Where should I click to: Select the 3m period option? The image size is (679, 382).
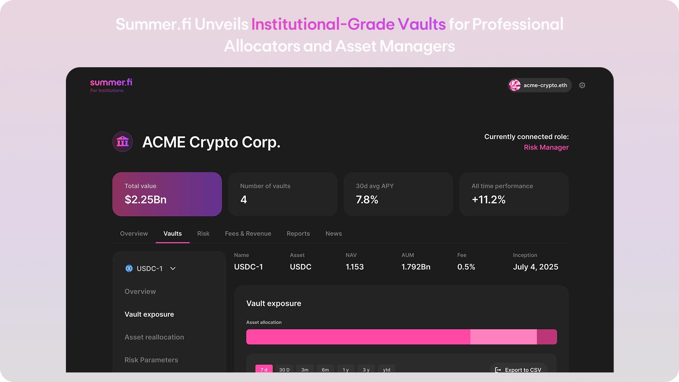[305, 369]
